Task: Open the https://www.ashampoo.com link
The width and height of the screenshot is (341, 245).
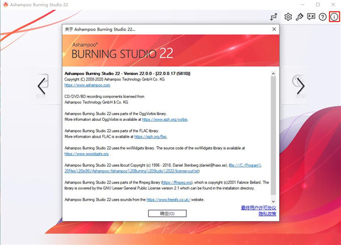Action: point(87,85)
